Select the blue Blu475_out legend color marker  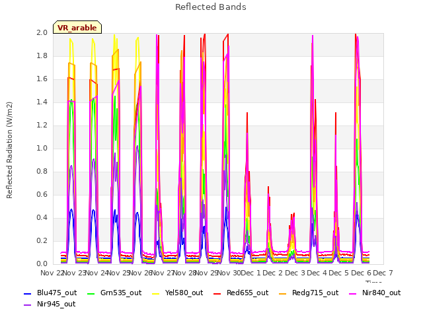coord(28,293)
